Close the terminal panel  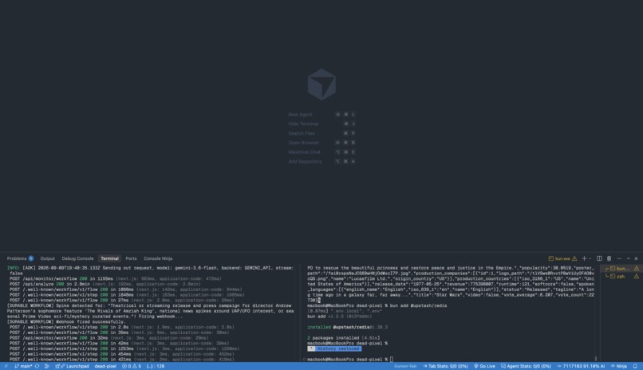pyautogui.click(x=636, y=258)
